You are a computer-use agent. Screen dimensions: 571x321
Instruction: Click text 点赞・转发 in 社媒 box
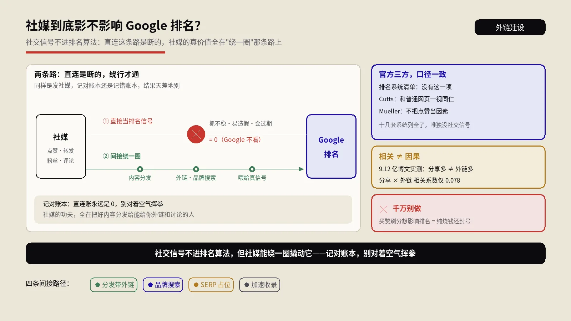click(61, 151)
